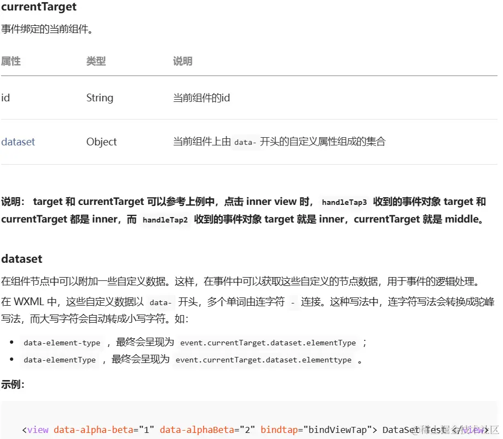Click the handleTap3 inline code

pos(344,202)
